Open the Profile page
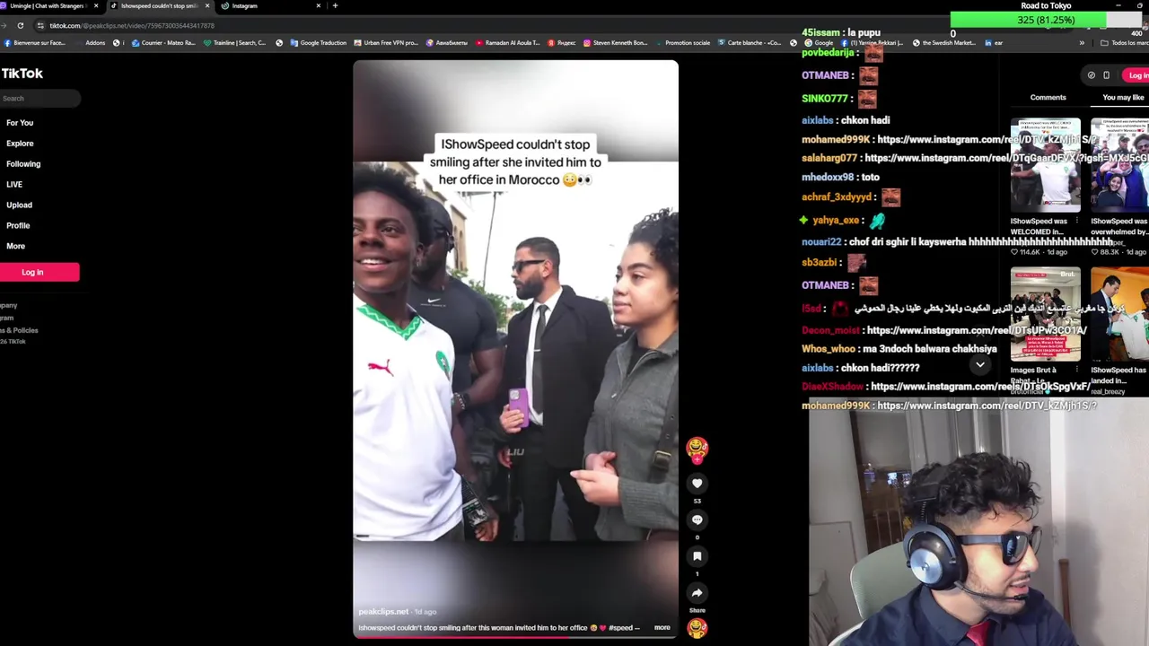1149x646 pixels. [18, 225]
